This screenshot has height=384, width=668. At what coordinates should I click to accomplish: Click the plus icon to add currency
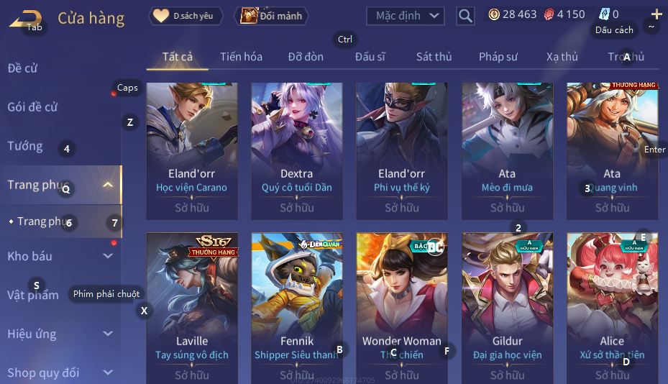pos(656,14)
